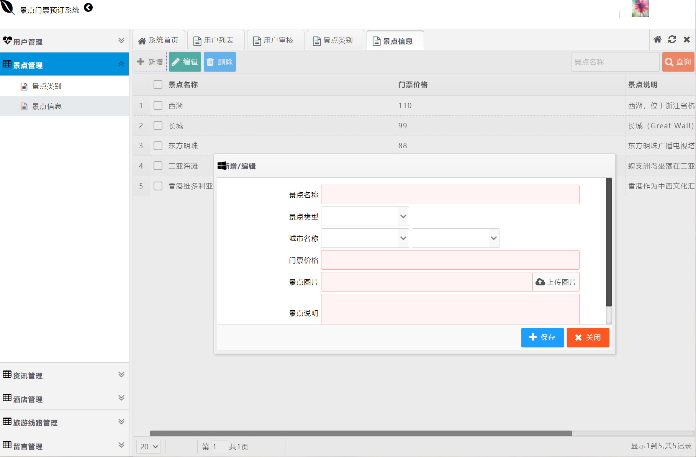The height and width of the screenshot is (457, 696).
Task: Open 景点类别 from the sidebar
Action: point(46,86)
